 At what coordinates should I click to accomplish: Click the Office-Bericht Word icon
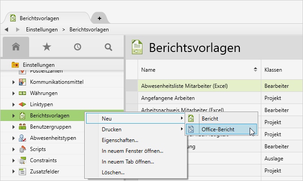[191, 129]
